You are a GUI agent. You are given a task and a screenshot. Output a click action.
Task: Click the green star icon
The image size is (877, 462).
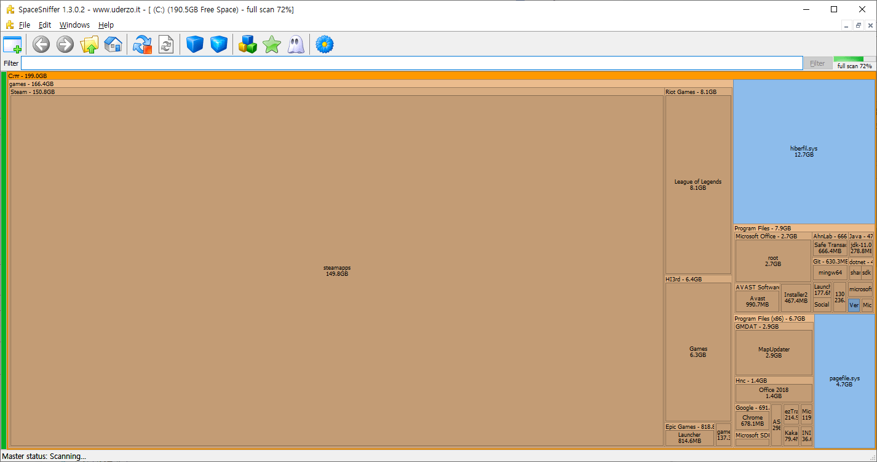tap(271, 44)
